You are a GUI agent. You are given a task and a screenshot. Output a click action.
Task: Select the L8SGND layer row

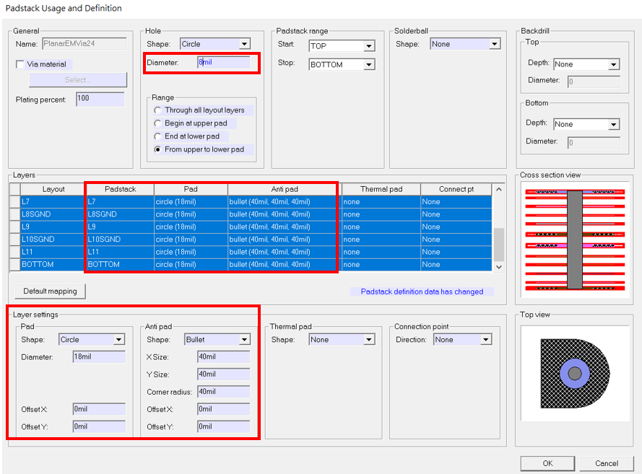coord(251,214)
